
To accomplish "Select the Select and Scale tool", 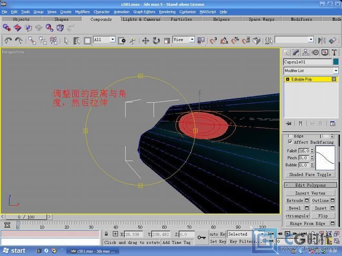I will [167, 40].
